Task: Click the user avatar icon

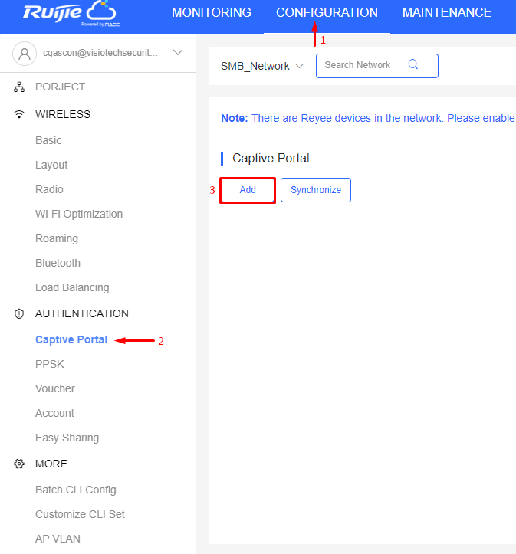Action: 25,54
